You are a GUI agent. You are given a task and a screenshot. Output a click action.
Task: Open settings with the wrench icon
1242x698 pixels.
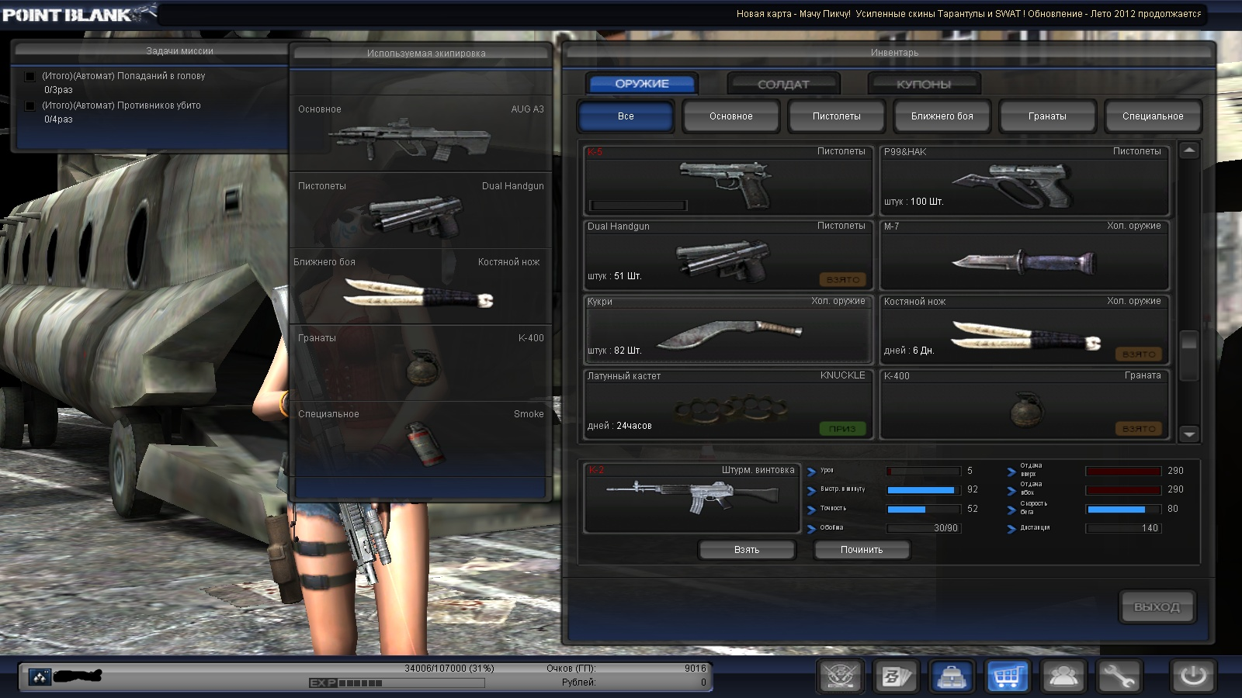1119,677
